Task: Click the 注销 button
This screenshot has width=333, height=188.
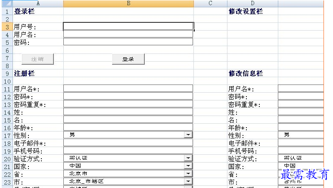Action: (x=37, y=59)
